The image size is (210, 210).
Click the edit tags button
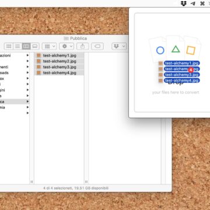tap(97, 46)
